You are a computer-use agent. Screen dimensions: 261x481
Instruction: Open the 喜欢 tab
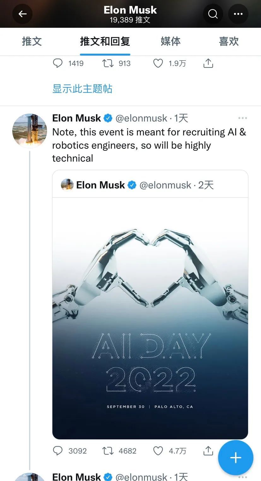click(229, 41)
